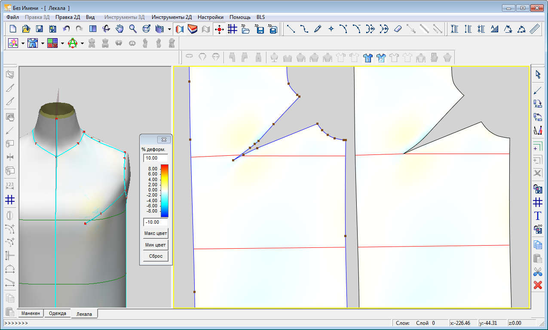Viewport: 548px width, 330px height.
Task: Select the pencil drawing tool
Action: [318, 29]
